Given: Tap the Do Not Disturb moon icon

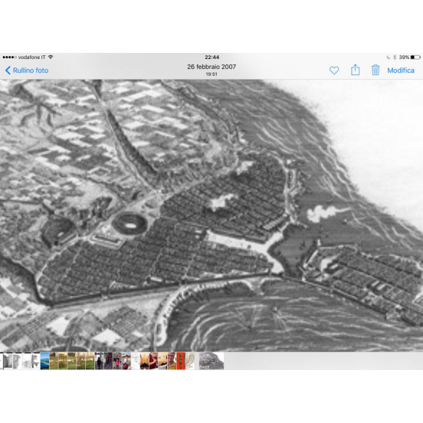Looking at the screenshot, I should click(x=389, y=57).
